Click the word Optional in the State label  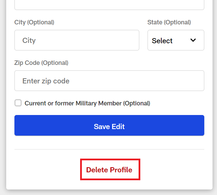pyautogui.click(x=177, y=22)
